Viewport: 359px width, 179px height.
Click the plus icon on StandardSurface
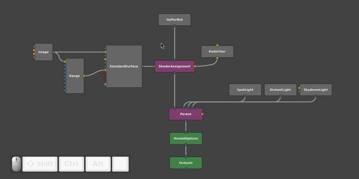[105, 84]
